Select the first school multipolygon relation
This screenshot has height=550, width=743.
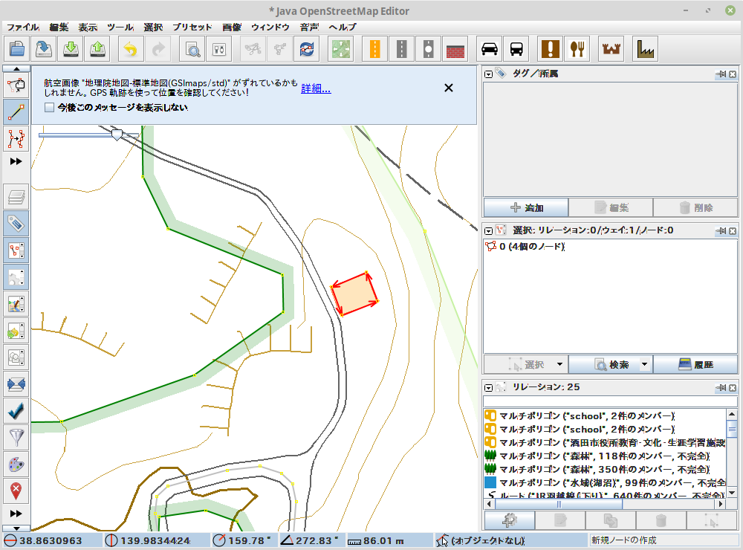(585, 415)
